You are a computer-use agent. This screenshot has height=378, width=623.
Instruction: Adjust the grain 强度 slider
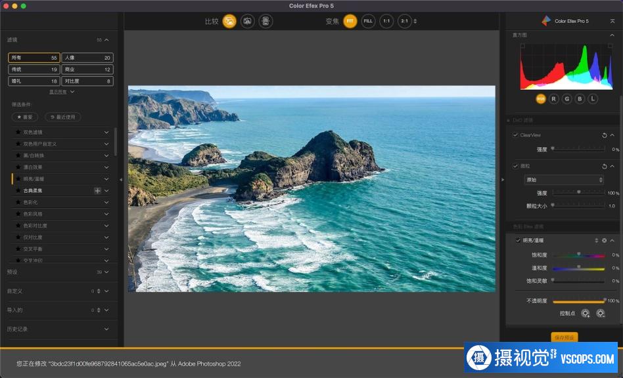(579, 192)
